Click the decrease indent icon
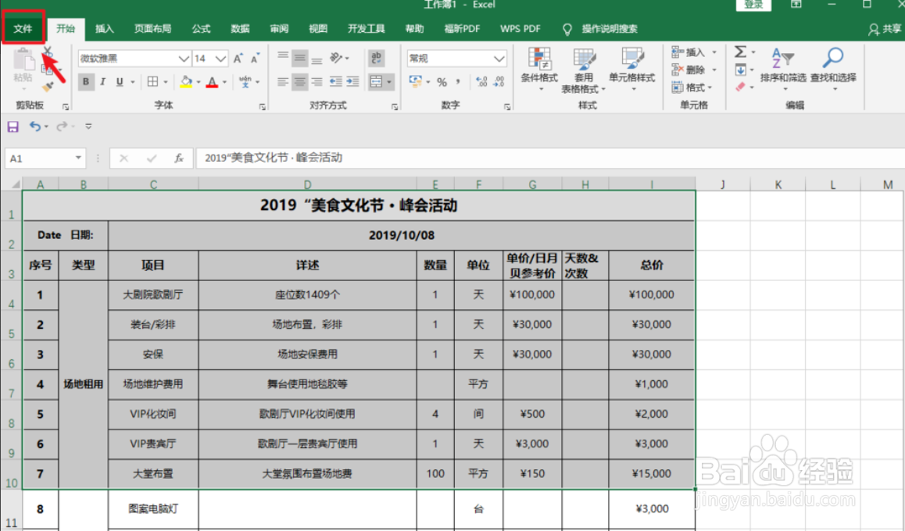The width and height of the screenshot is (905, 531). click(x=335, y=82)
